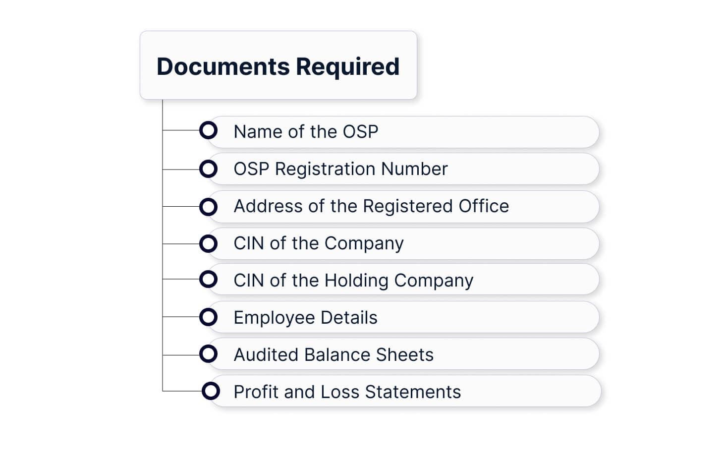
Task: Select the Audited Balance Sheets row
Action: point(333,355)
